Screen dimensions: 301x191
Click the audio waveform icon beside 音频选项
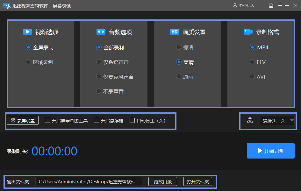pos(101,32)
